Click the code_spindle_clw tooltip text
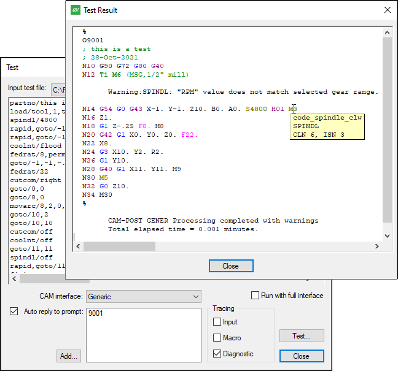The image size is (398, 371). tap(327, 118)
